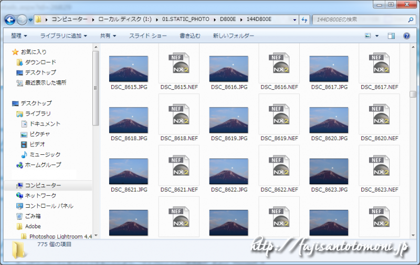Open Help with the question mark icon
Screen dimensions: 420x265
point(406,36)
